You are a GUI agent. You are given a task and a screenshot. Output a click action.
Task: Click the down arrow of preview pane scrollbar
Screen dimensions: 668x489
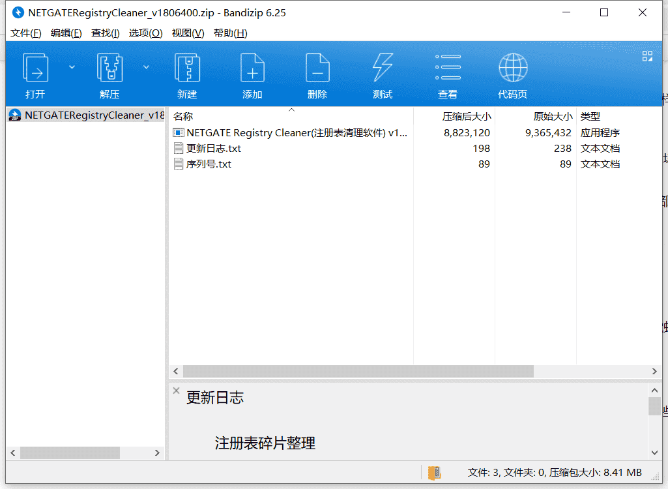click(x=654, y=452)
